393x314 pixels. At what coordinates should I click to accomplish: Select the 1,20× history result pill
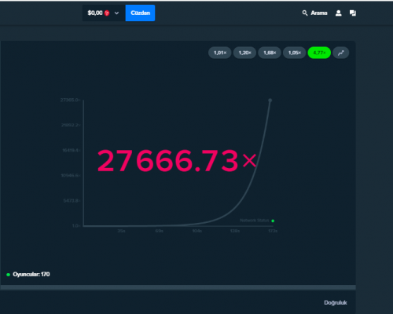click(x=244, y=53)
